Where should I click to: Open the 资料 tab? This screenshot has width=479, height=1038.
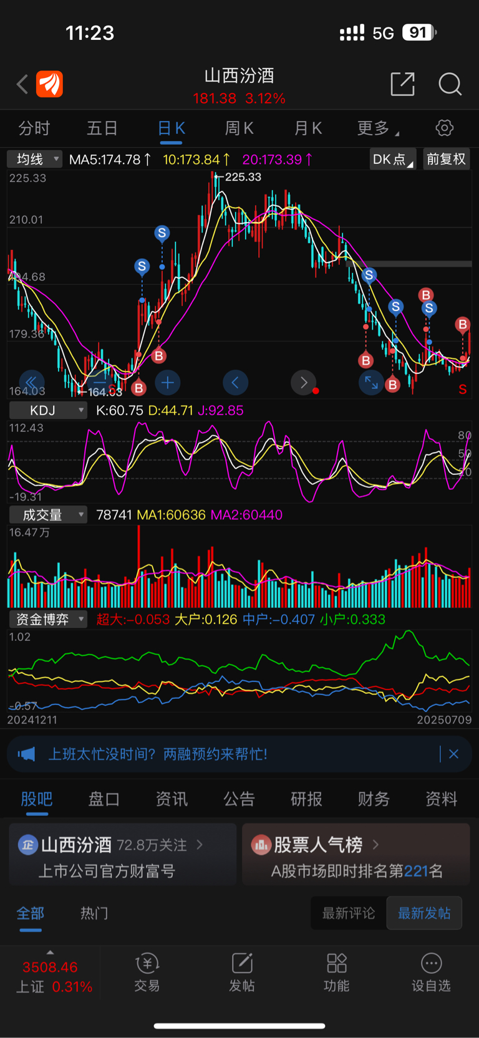tap(442, 799)
